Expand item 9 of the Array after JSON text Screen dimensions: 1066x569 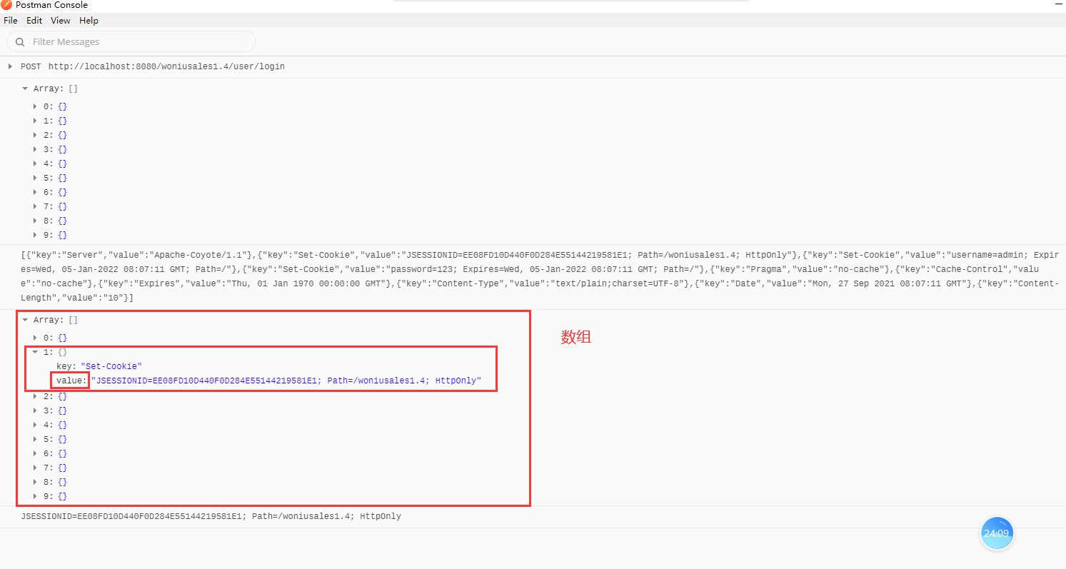(35, 496)
